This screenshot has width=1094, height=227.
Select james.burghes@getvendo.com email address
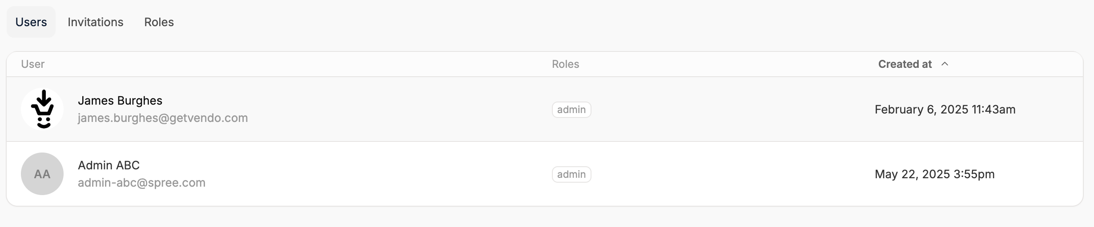163,118
